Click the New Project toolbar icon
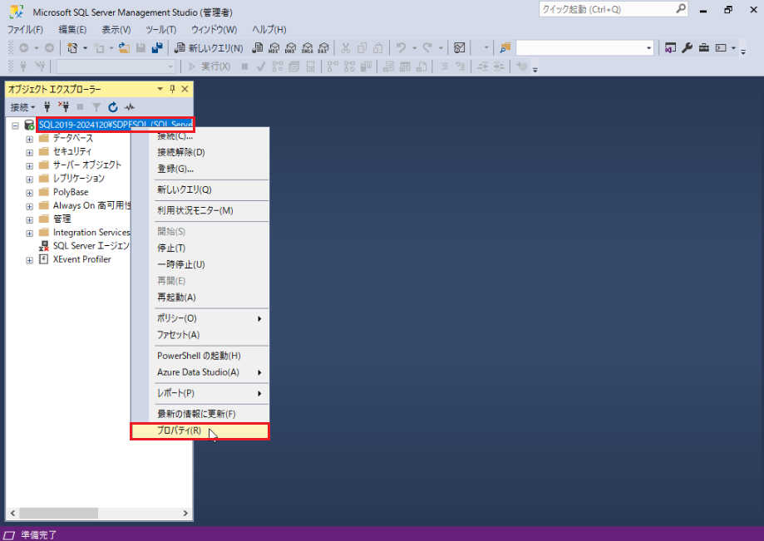Screen dimensions: 764x541 (72, 47)
